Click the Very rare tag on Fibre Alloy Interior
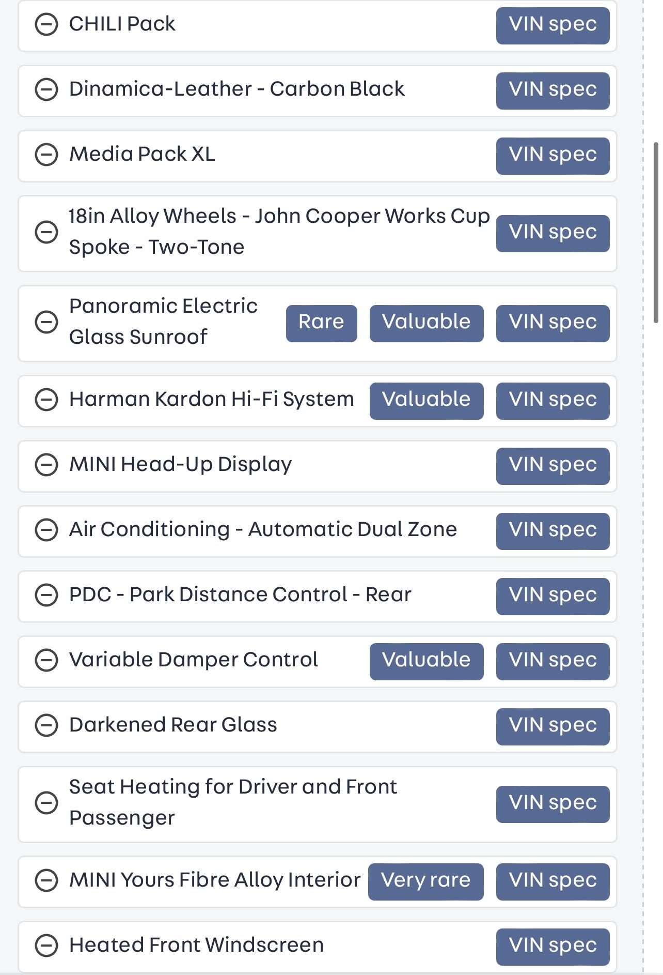Screen dimensions: 663x975 (x=425, y=881)
